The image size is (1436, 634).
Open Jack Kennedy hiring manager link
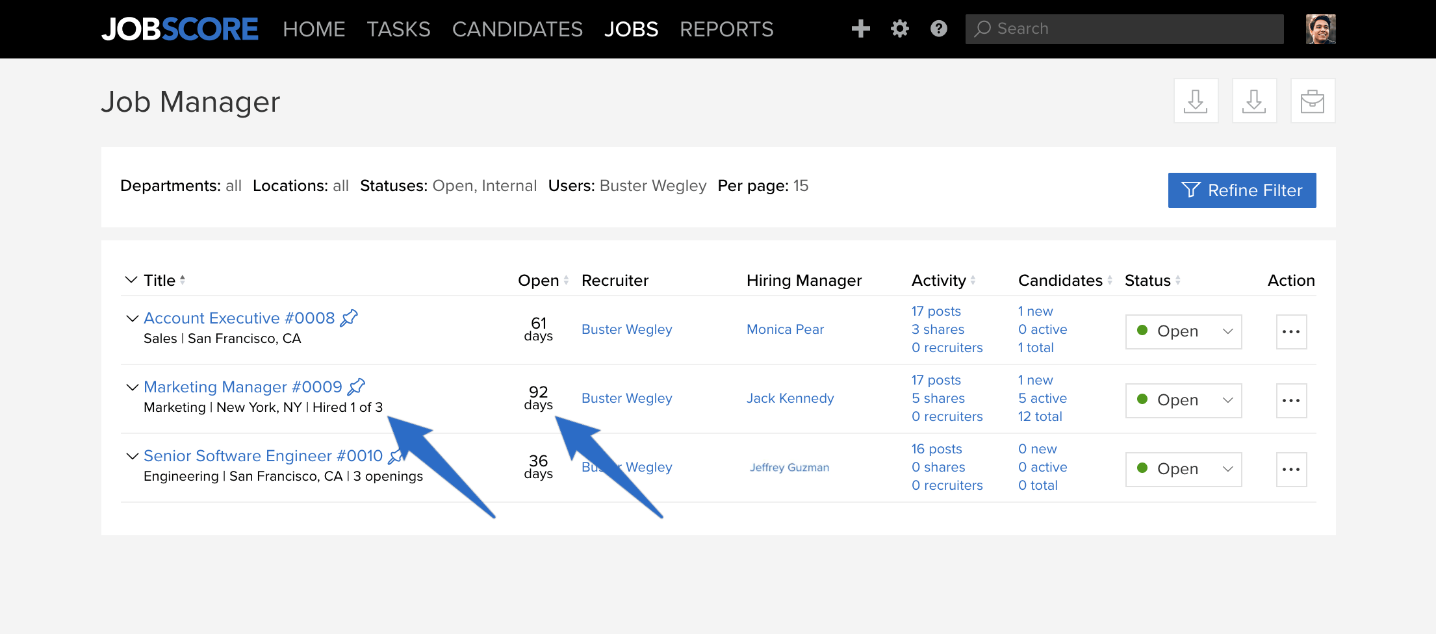(790, 398)
